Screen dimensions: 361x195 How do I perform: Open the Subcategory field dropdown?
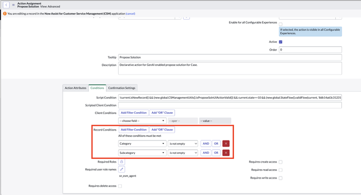click(x=142, y=153)
